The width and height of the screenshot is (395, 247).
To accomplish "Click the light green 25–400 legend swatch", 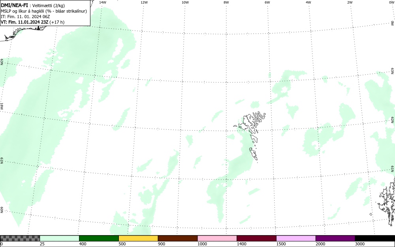I will 60,238.
